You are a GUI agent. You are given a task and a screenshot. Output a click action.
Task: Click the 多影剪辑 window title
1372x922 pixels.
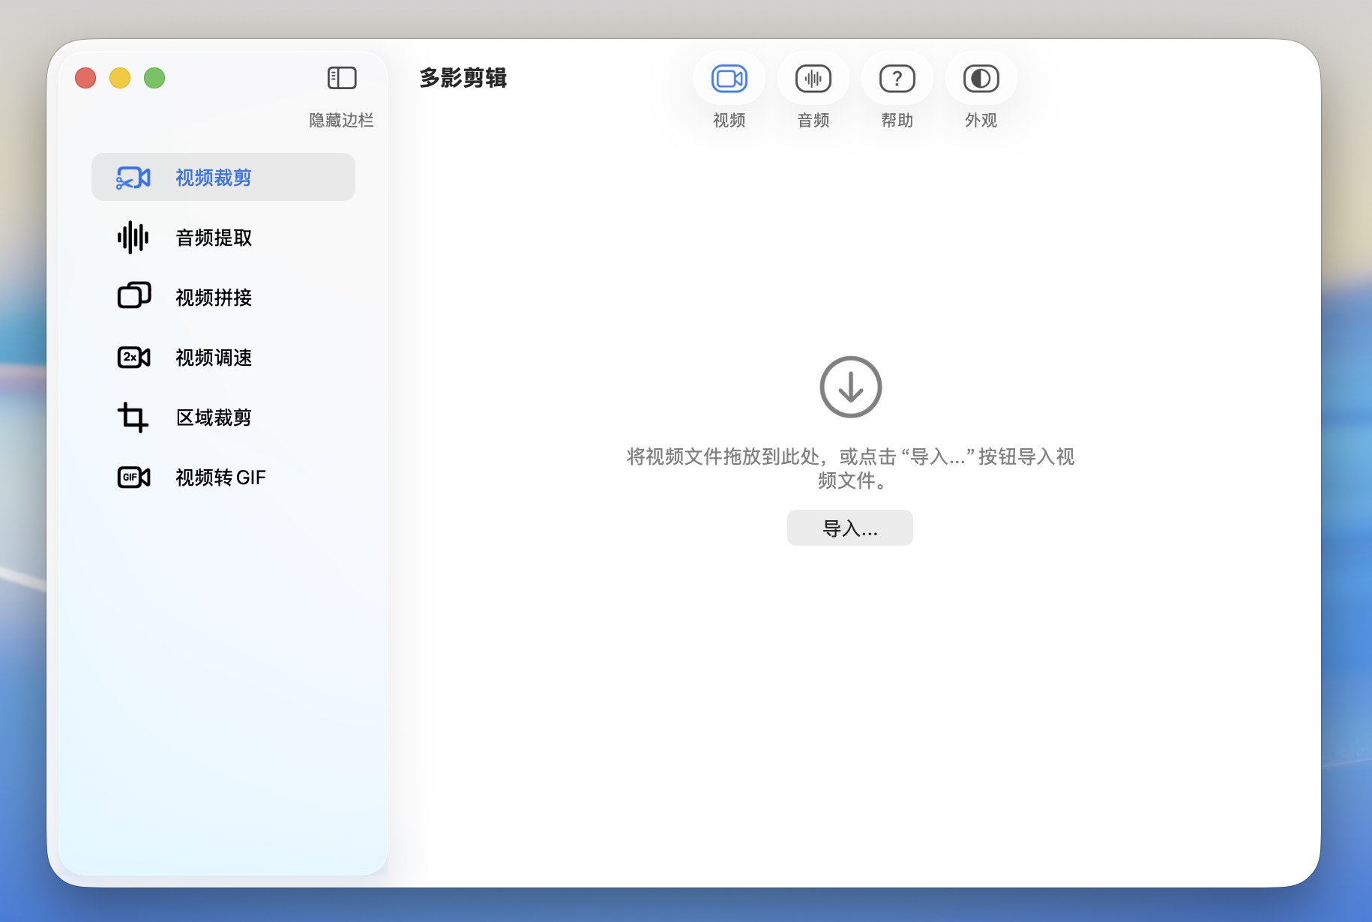463,78
